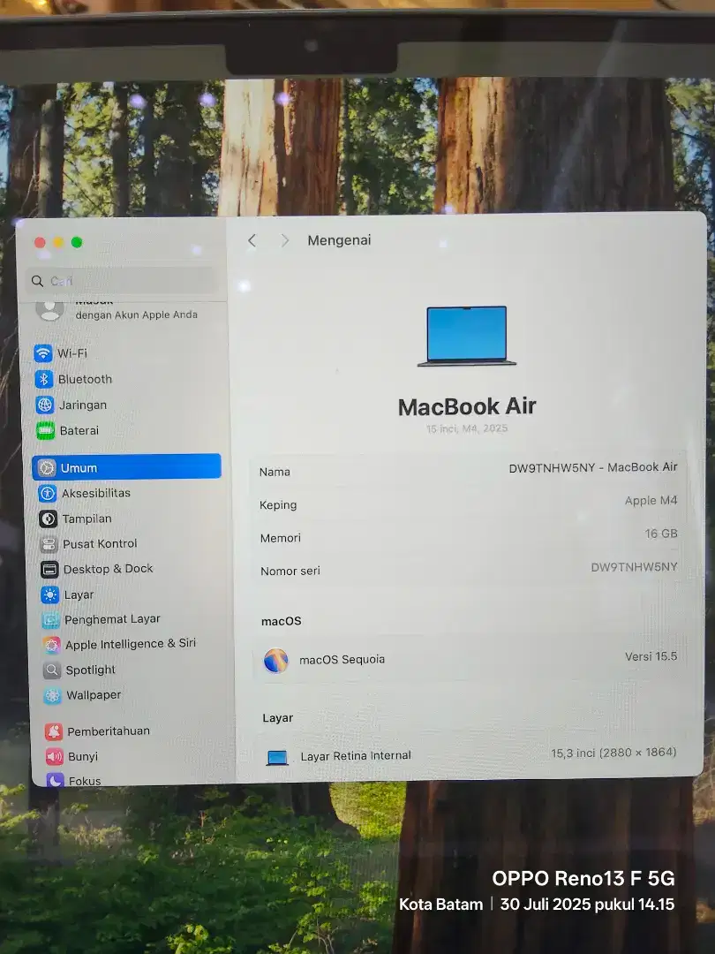Open the Pusat Kontrol icon
The image size is (715, 954).
click(49, 544)
